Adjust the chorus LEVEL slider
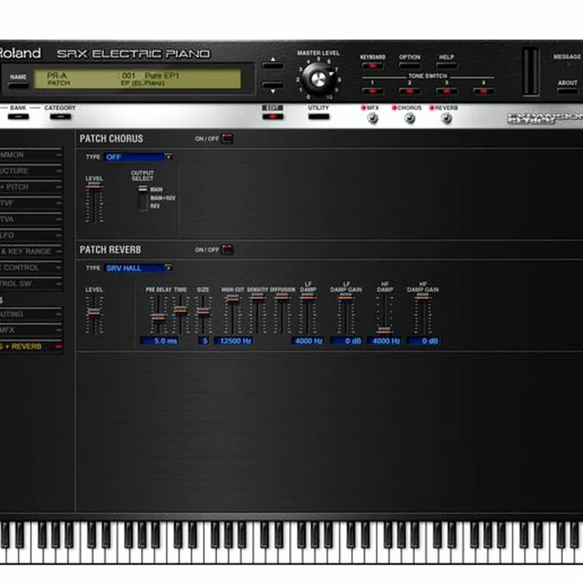This screenshot has height=583, width=583. click(94, 203)
